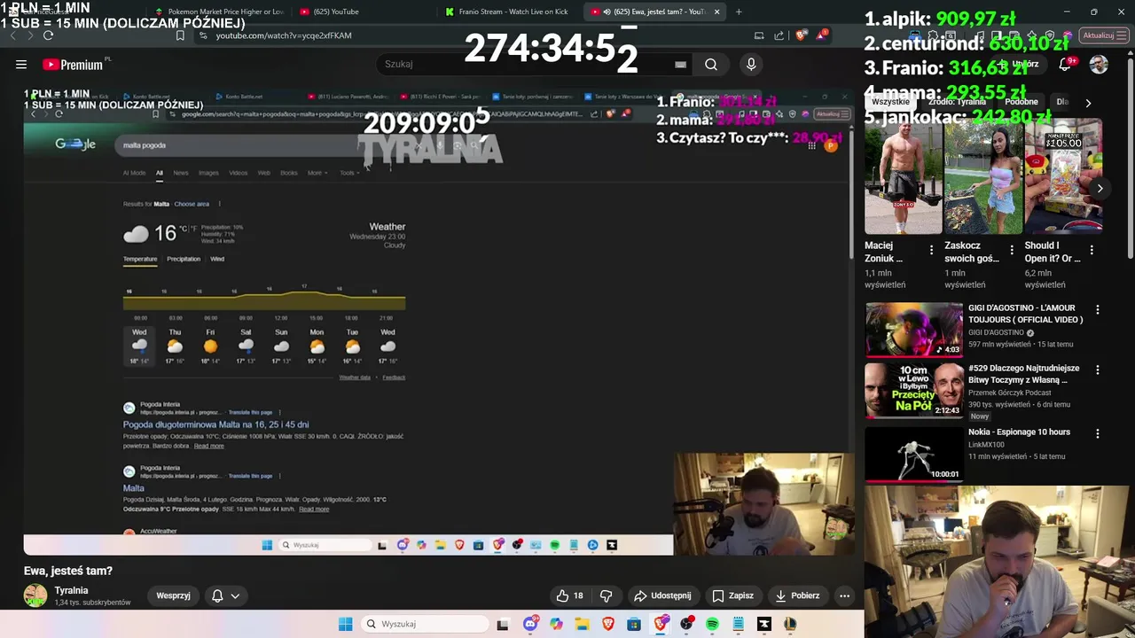The height and width of the screenshot is (638, 1135).
Task: Open the Should I Open it? short thumbnail
Action: tap(1063, 177)
